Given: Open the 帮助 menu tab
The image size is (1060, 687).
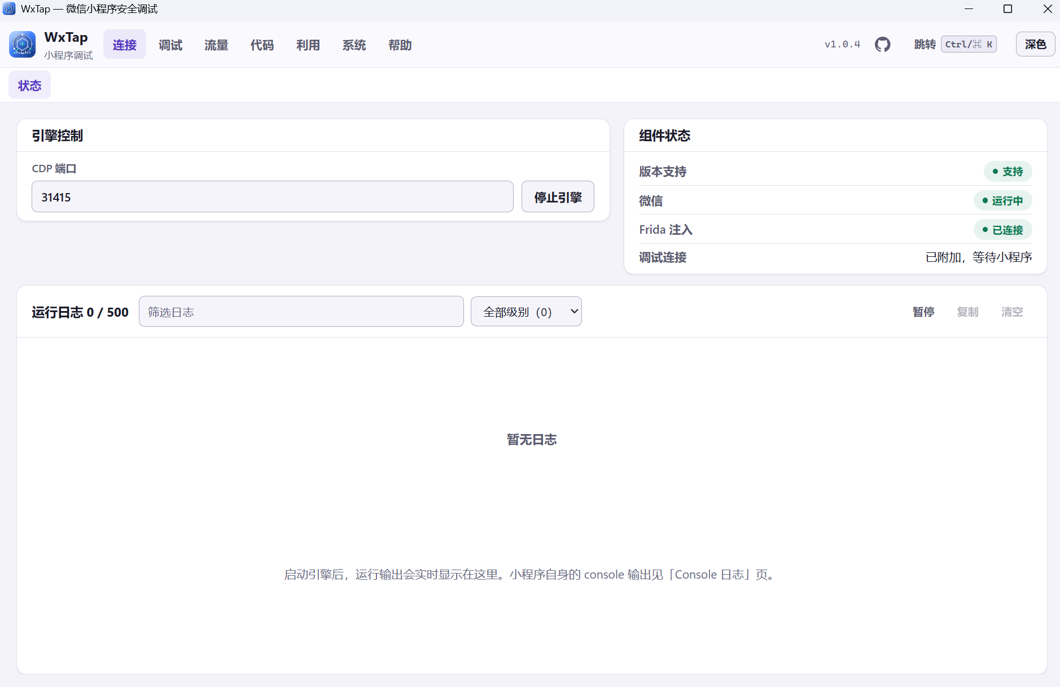Looking at the screenshot, I should point(400,45).
